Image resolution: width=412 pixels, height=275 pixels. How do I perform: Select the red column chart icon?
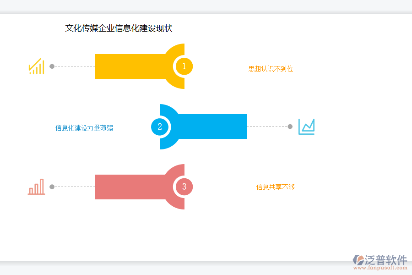click(37, 186)
